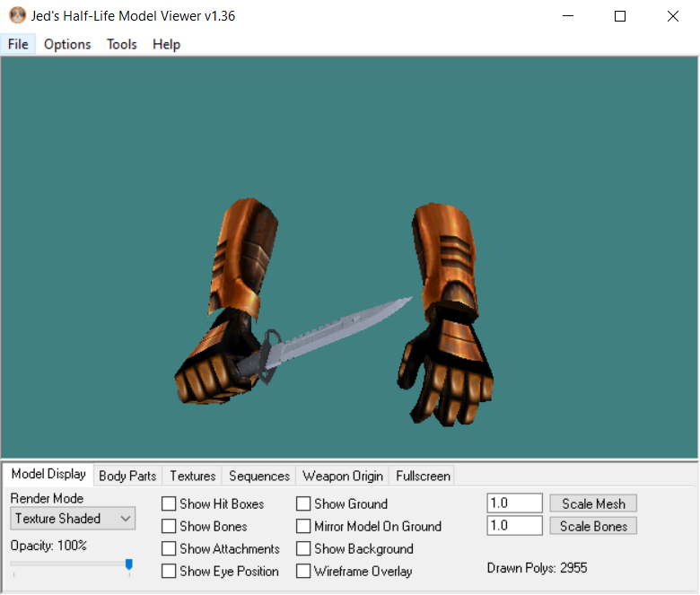Click the app icon in title bar
The width and height of the screenshot is (700, 595).
pyautogui.click(x=17, y=16)
